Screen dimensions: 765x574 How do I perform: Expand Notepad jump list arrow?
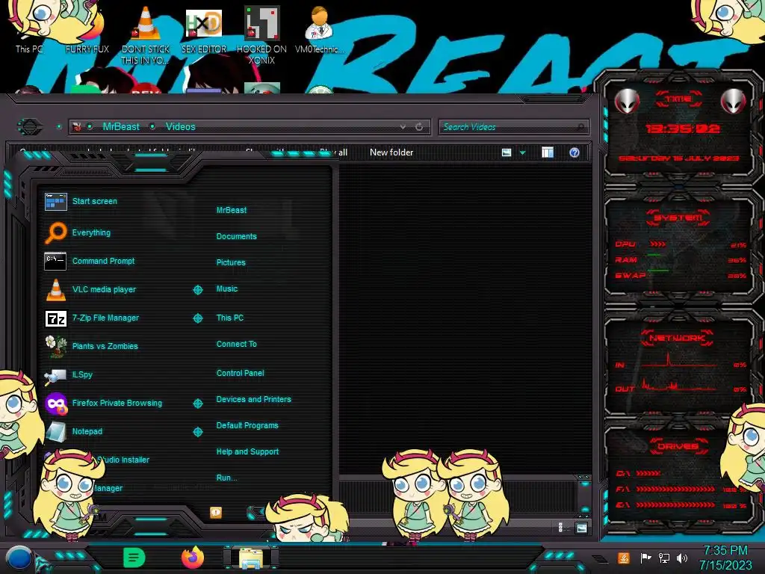pos(197,432)
